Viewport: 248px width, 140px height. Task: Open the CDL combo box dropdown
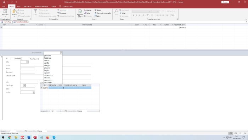[x=28, y=62]
